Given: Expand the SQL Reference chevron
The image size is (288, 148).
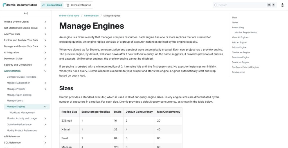Looking at the screenshot, I should click(45, 143).
